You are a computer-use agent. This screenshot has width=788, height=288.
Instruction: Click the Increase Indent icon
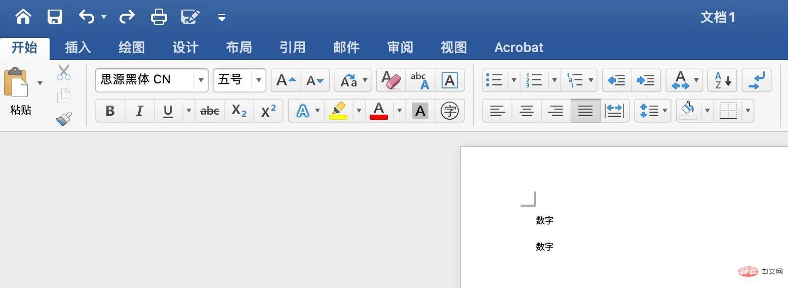pyautogui.click(x=646, y=80)
